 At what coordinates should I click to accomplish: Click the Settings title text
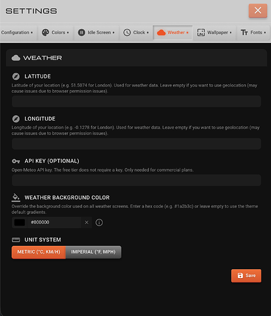[x=32, y=11]
